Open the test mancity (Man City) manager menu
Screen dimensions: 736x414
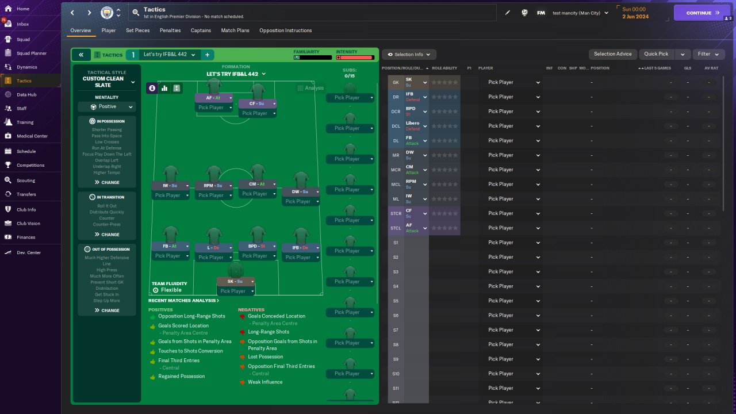pyautogui.click(x=580, y=13)
